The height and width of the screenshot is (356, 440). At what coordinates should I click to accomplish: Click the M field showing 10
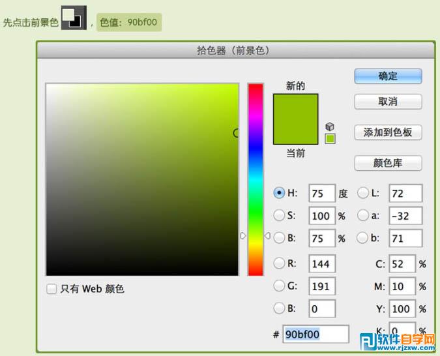point(402,286)
